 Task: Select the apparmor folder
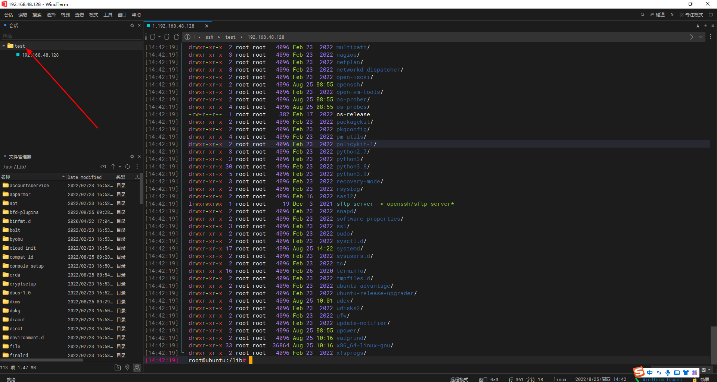coord(20,194)
